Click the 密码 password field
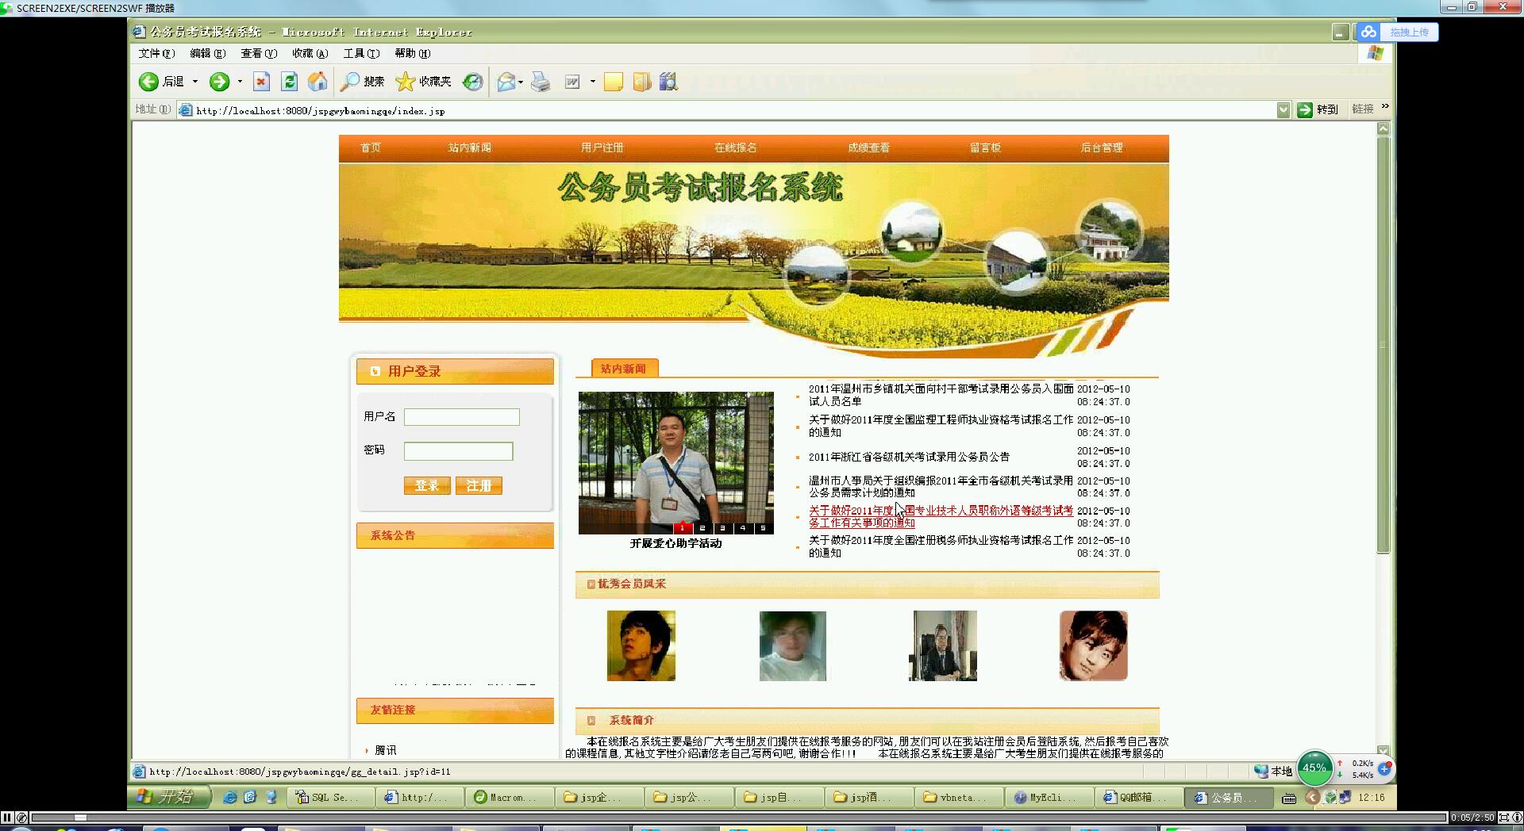The image size is (1524, 831). 459,451
